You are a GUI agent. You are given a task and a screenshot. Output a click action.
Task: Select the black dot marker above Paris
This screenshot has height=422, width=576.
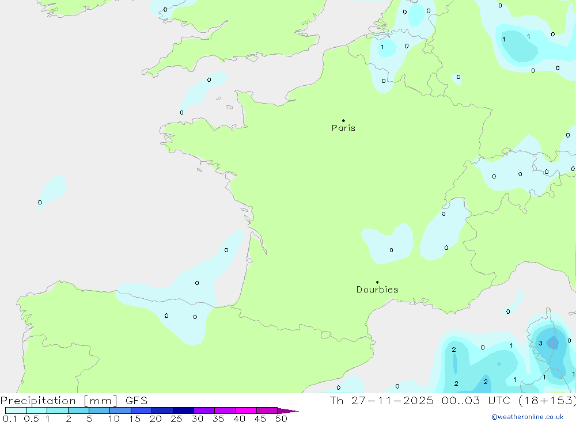pyautogui.click(x=343, y=120)
